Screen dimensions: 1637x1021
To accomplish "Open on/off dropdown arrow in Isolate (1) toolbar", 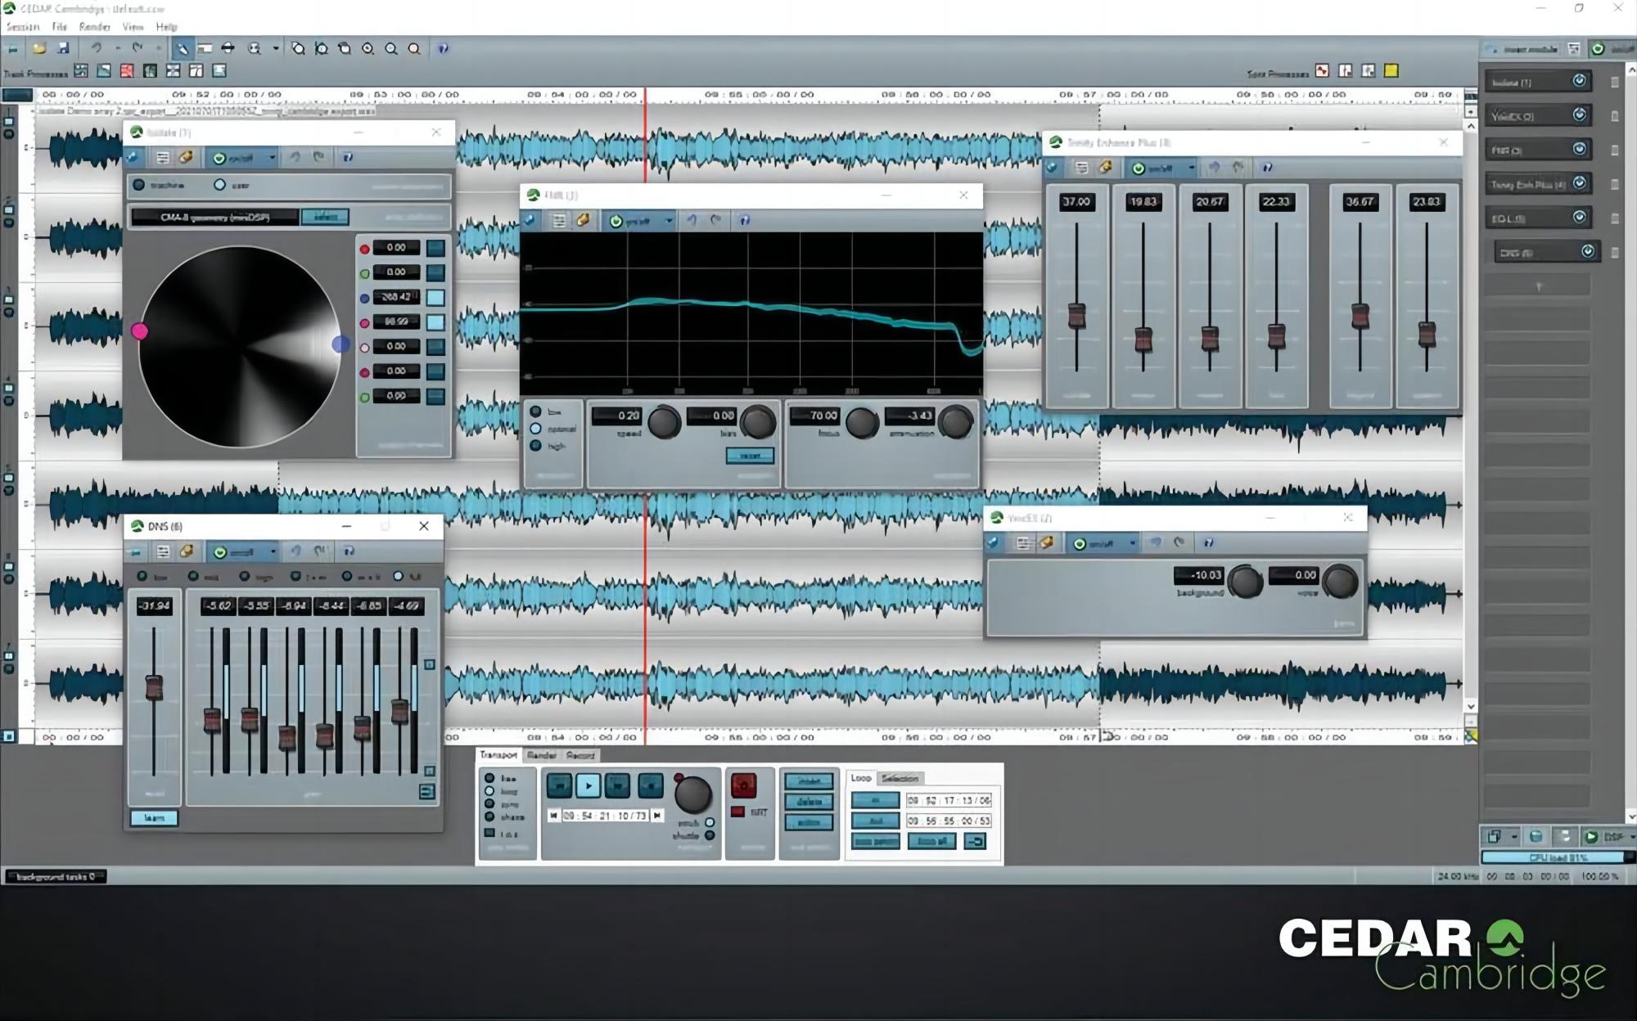I will point(272,157).
